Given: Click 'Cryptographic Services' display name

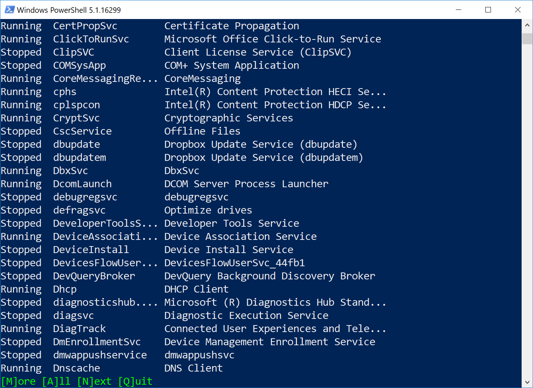Looking at the screenshot, I should click(x=229, y=118).
